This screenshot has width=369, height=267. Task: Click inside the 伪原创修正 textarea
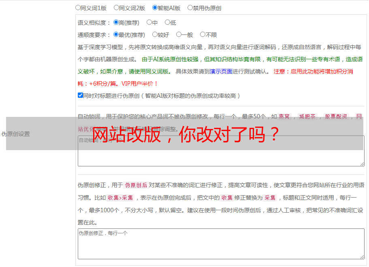[x=221, y=244]
